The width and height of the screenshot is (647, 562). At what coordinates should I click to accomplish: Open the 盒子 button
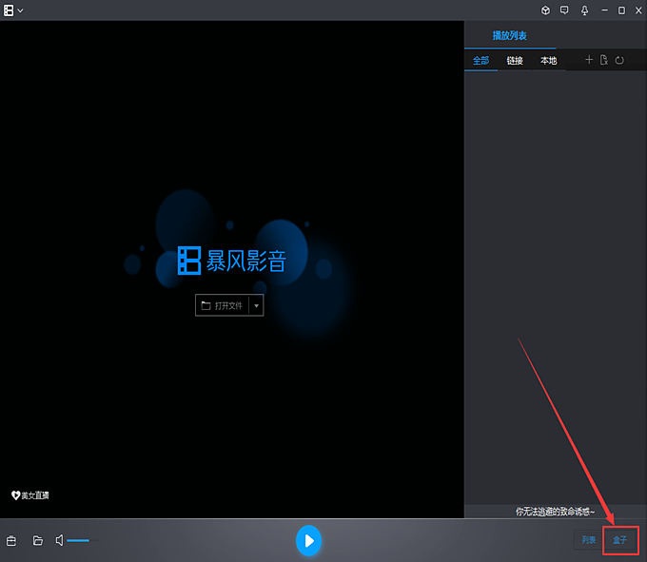tap(619, 540)
